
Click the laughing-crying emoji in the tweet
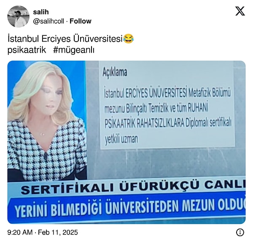tap(129, 39)
